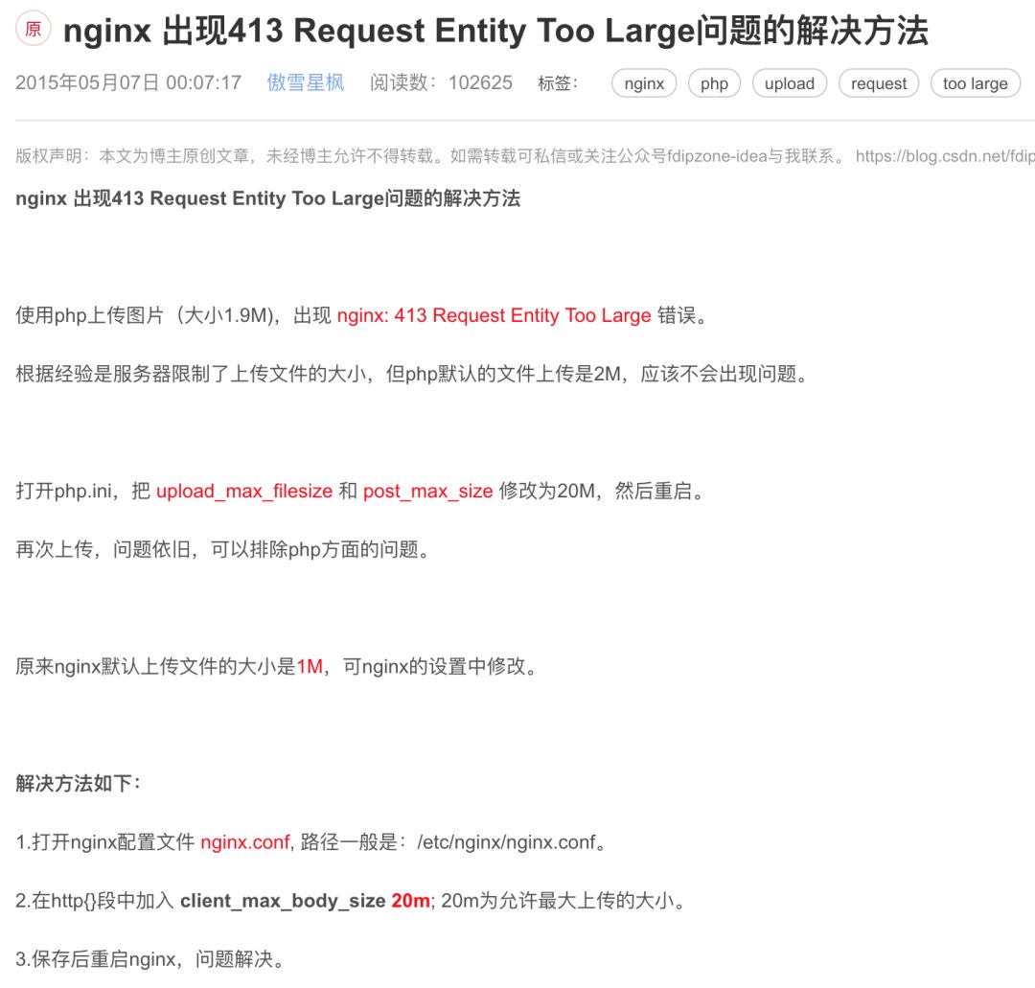Click the 标签 label
Image resolution: width=1035 pixels, height=988 pixels.
point(558,83)
